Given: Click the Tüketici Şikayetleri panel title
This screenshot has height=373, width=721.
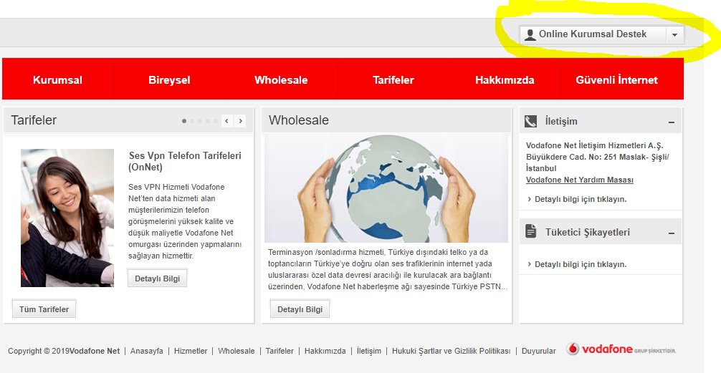Looking at the screenshot, I should (x=588, y=232).
